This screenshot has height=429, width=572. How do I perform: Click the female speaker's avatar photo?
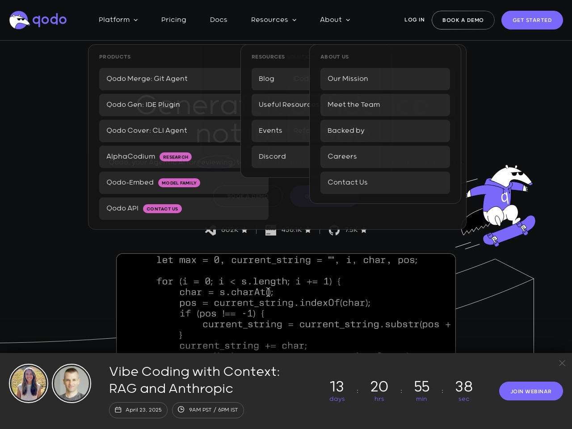(x=29, y=383)
